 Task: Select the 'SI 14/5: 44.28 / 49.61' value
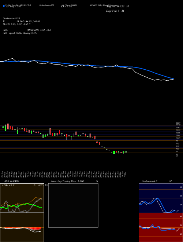point(28,21)
